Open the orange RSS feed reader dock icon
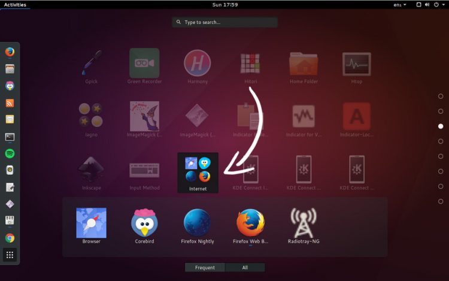Viewport: 449px width, 281px height. point(10,103)
